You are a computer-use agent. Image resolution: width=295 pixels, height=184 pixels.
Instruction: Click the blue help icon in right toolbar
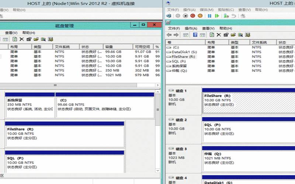coord(195,35)
